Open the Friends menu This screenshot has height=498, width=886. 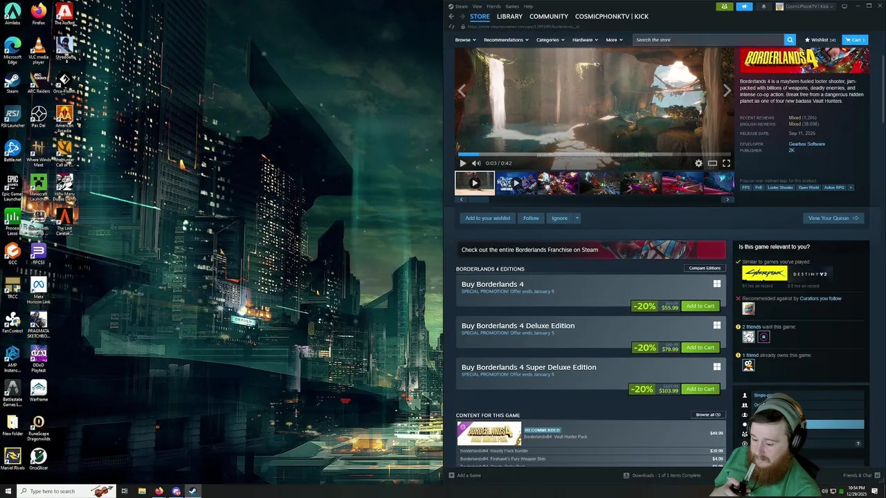(494, 6)
